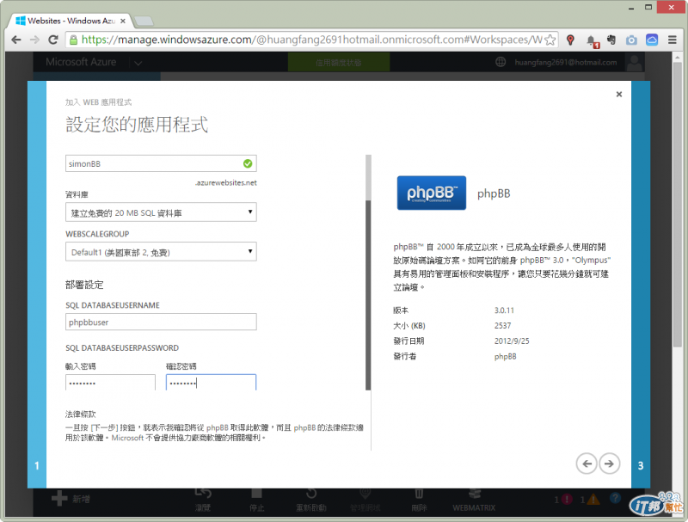Click the Evernote elephant extension icon
688x522 pixels.
coord(611,40)
